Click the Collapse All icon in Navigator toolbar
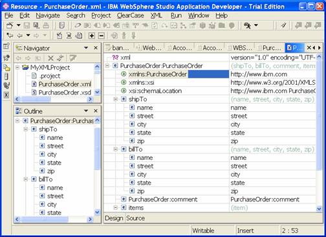The height and width of the screenshot is (237, 326). (x=50, y=58)
